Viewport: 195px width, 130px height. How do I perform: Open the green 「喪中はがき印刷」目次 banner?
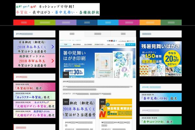[161, 120]
